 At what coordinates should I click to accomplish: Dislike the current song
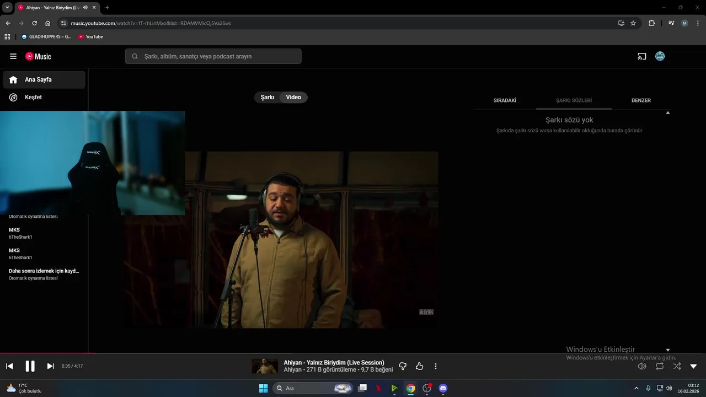(x=403, y=366)
